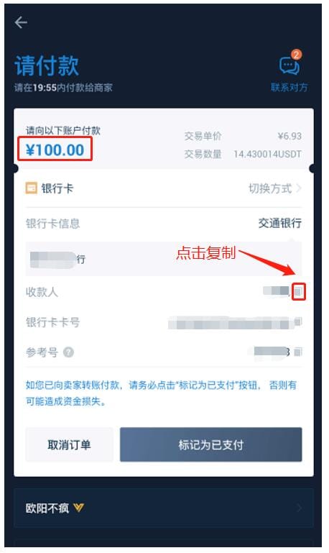Tap the 银行卡 payment method label

click(57, 188)
